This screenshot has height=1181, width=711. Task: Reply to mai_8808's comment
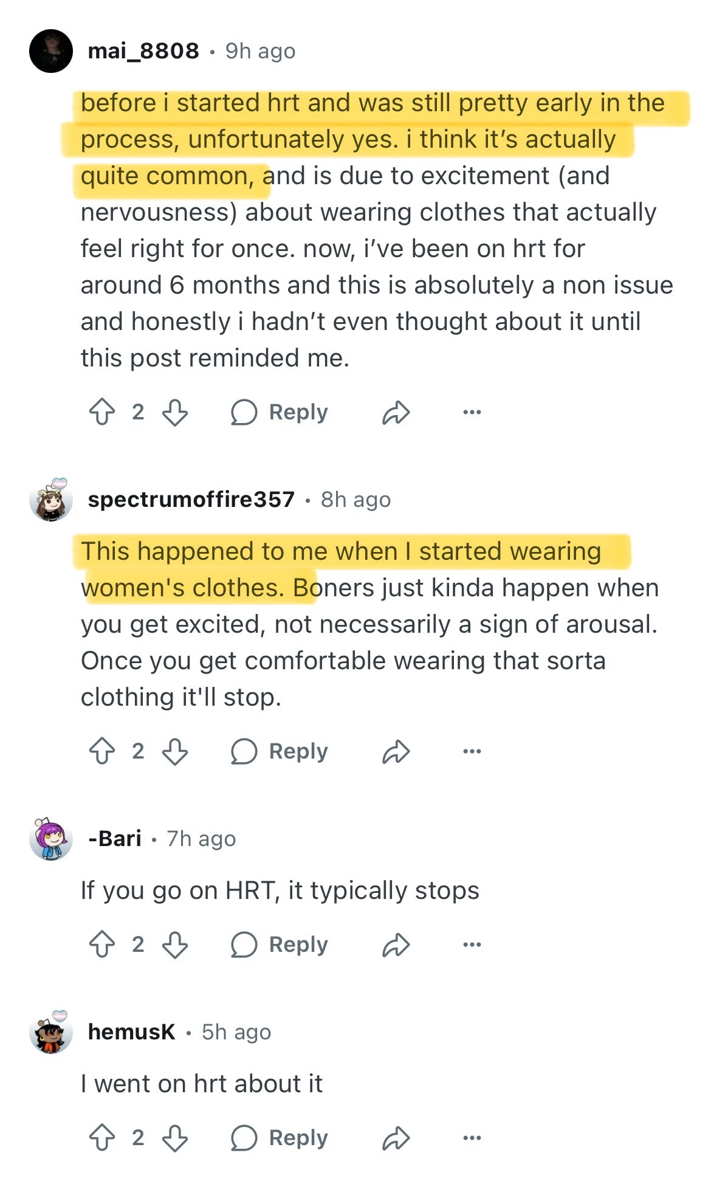pos(280,412)
